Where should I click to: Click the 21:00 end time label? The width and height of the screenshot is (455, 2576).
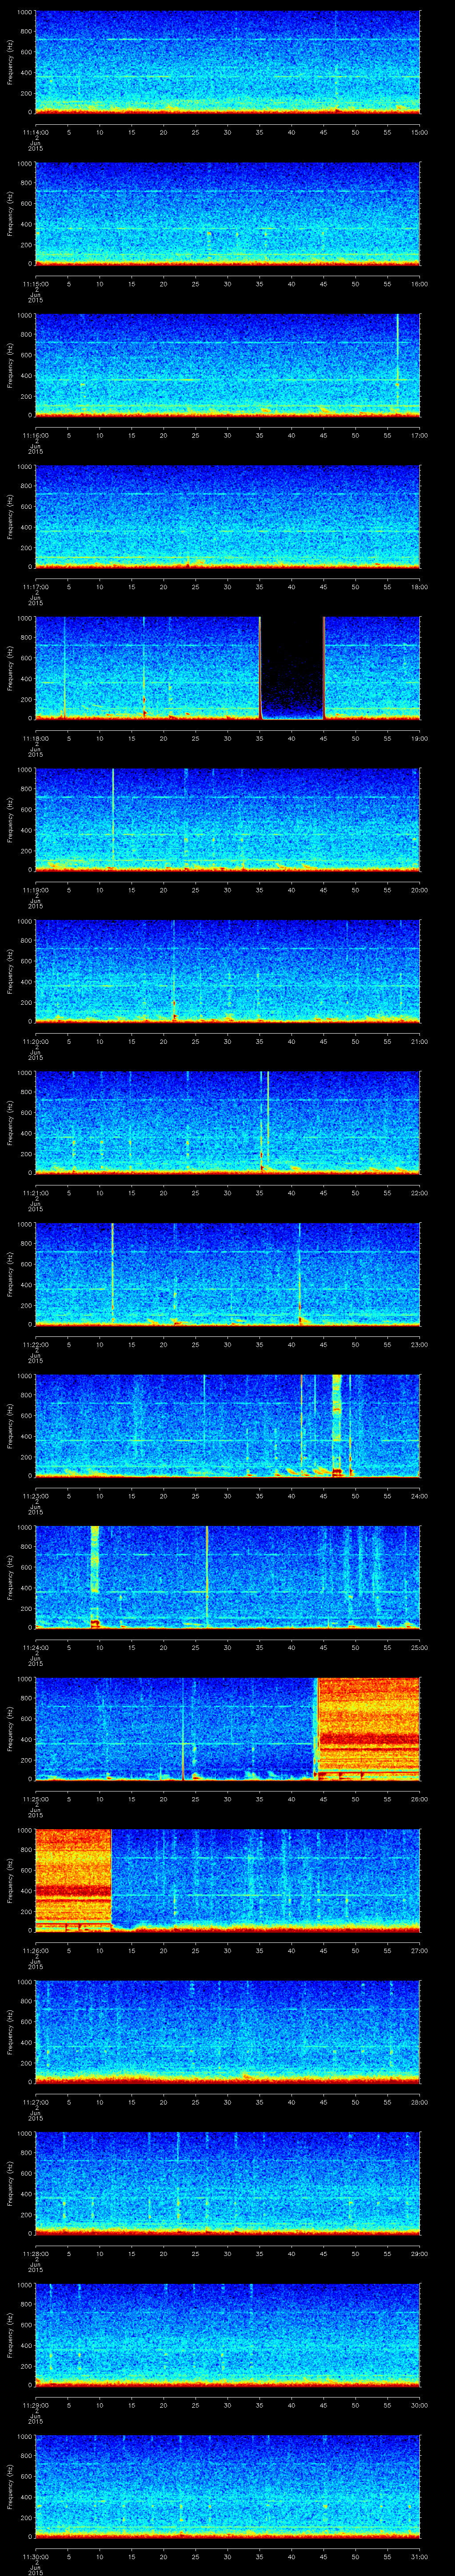click(419, 1041)
